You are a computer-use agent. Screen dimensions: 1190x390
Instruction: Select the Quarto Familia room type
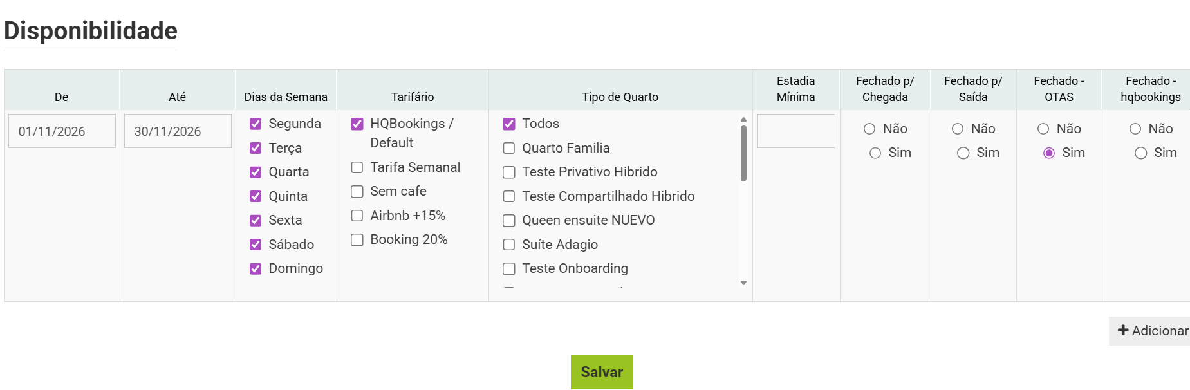509,149
